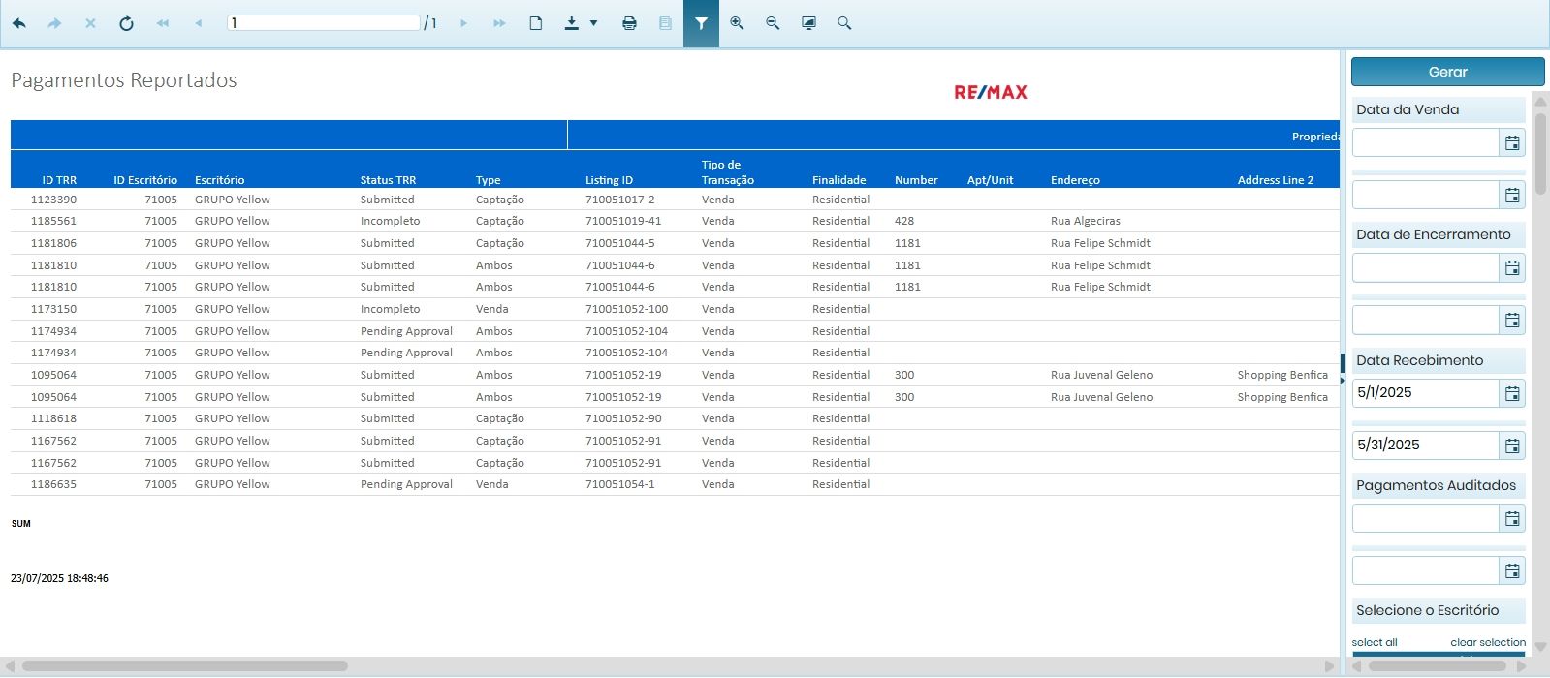Screen dimensions: 1550x678
Task: Click the Gerar button
Action: (x=1447, y=72)
